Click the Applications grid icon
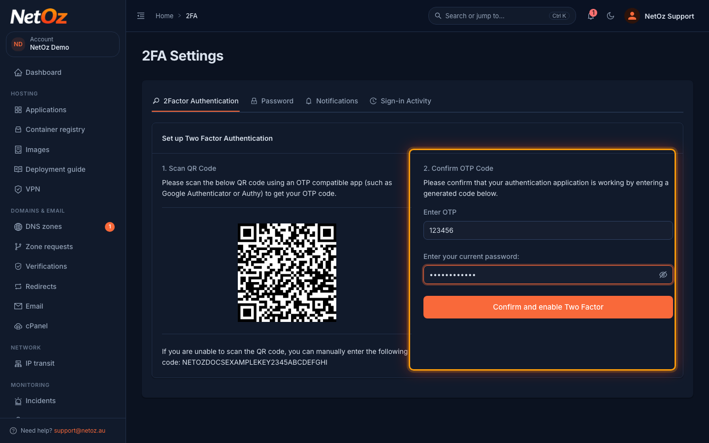 pyautogui.click(x=18, y=110)
